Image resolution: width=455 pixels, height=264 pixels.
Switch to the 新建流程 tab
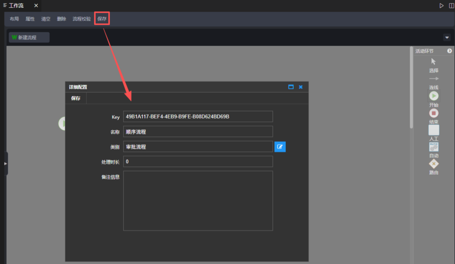pos(29,37)
